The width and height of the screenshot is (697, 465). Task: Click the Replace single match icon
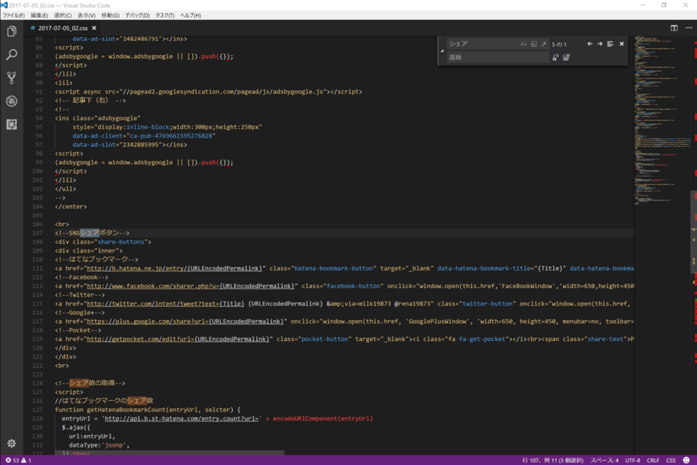click(x=555, y=57)
